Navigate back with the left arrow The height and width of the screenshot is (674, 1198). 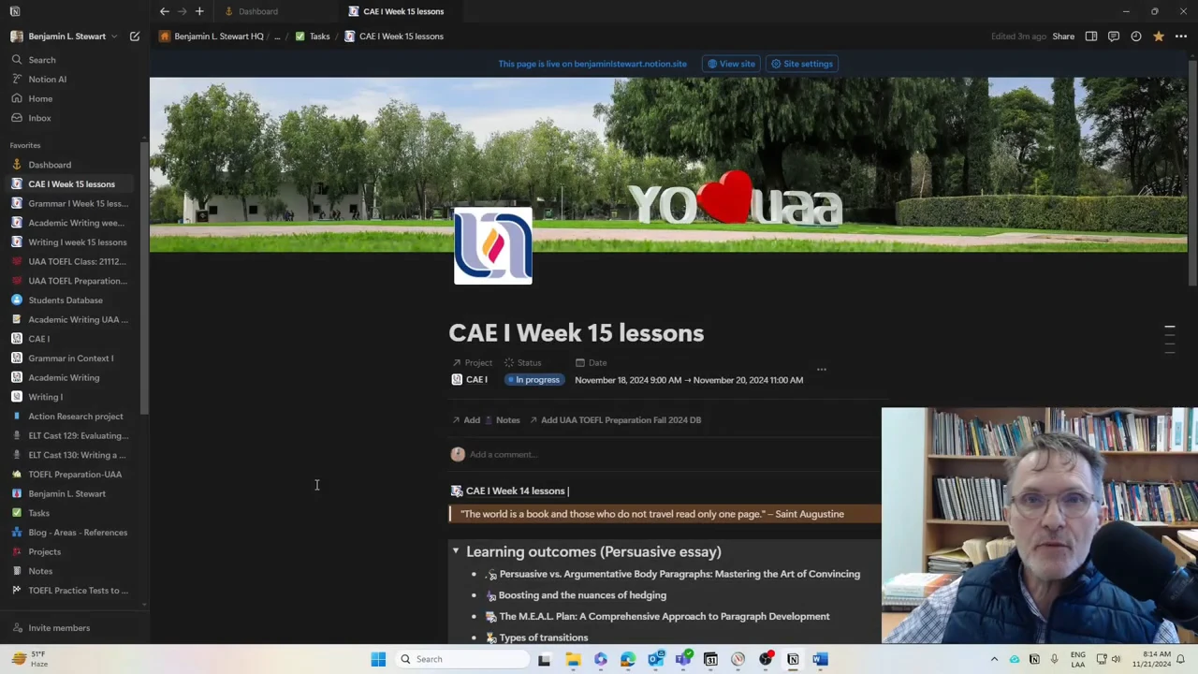tap(164, 11)
